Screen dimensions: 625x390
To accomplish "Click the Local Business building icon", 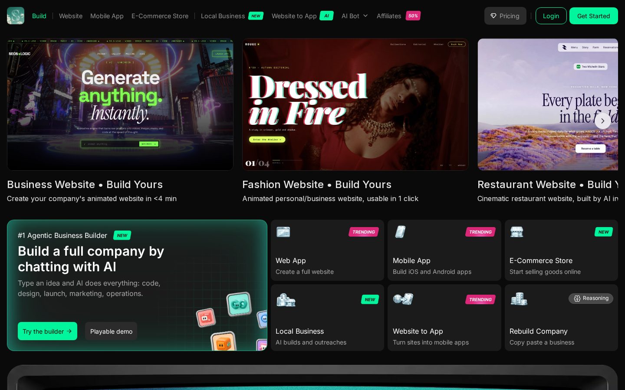I will pyautogui.click(x=286, y=300).
